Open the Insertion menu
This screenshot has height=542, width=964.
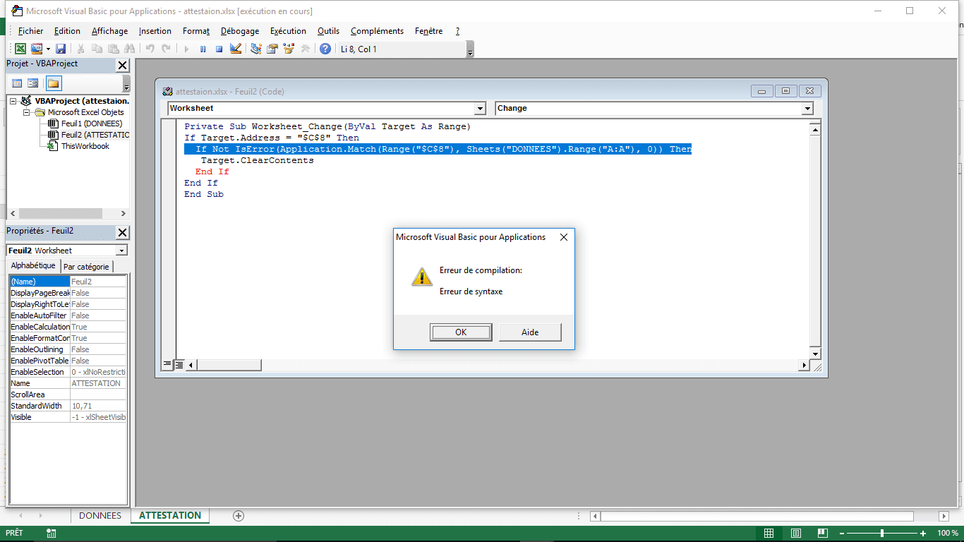[155, 31]
